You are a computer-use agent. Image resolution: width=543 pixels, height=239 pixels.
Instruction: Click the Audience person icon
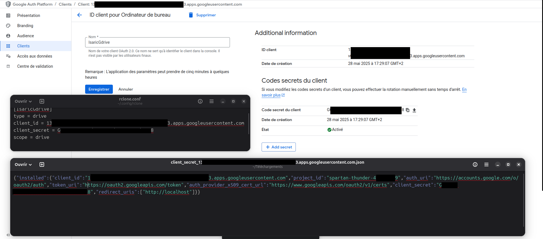[x=8, y=36]
